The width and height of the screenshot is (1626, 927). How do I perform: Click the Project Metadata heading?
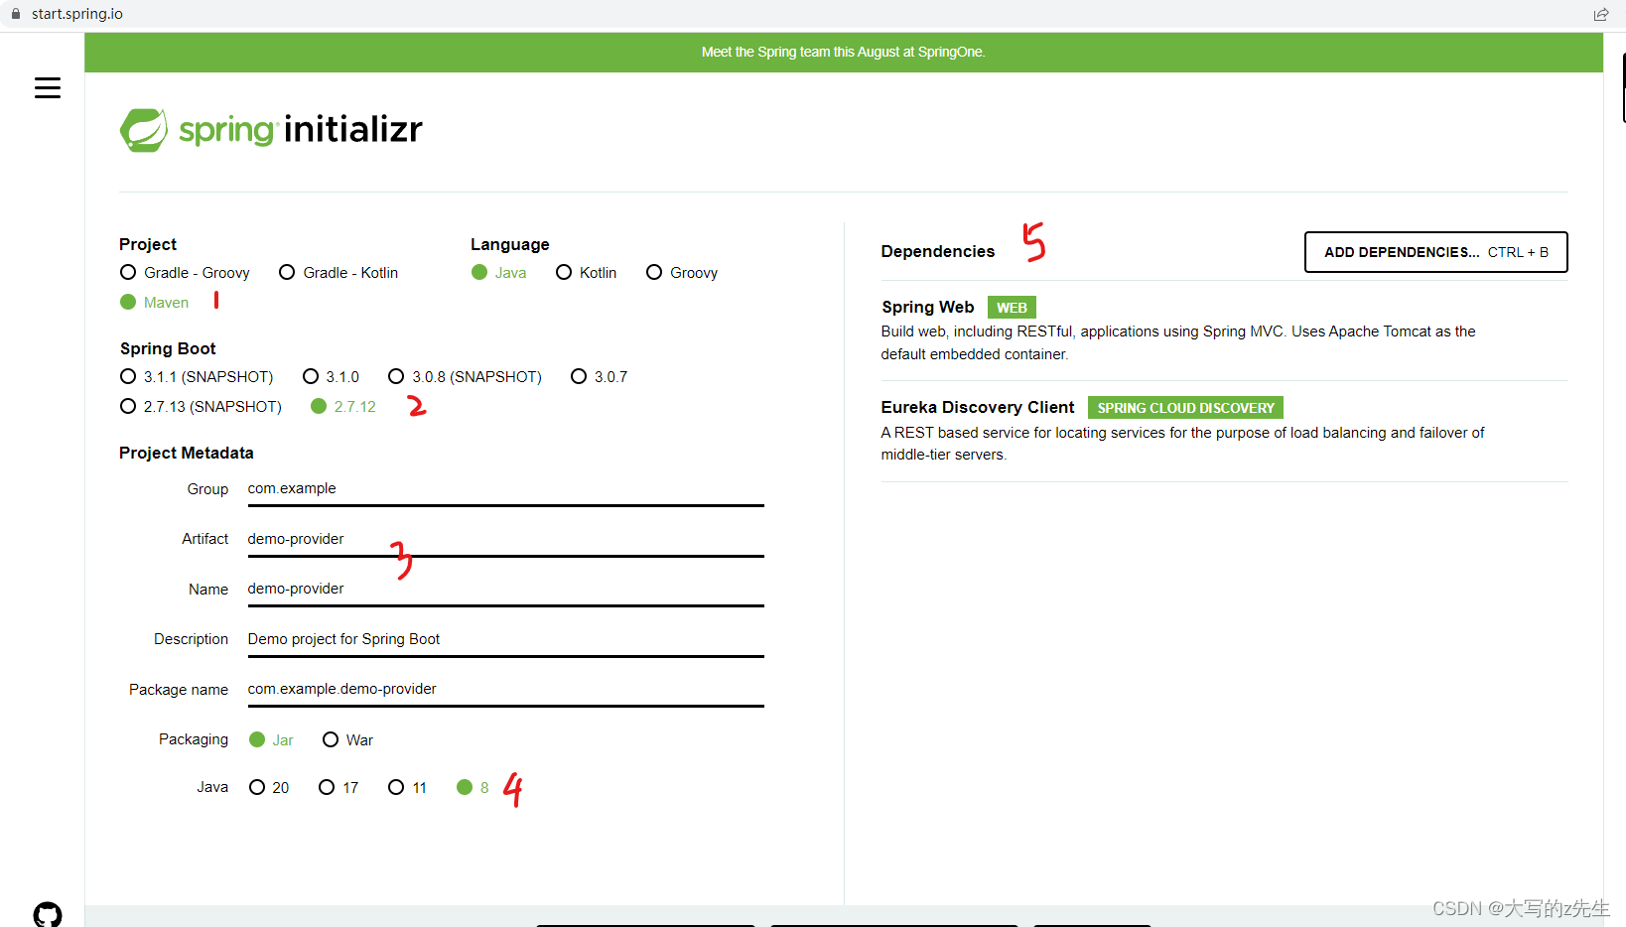pyautogui.click(x=187, y=454)
